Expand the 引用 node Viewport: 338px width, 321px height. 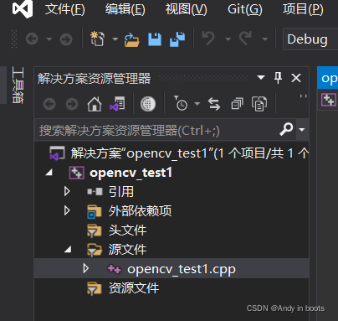67,191
